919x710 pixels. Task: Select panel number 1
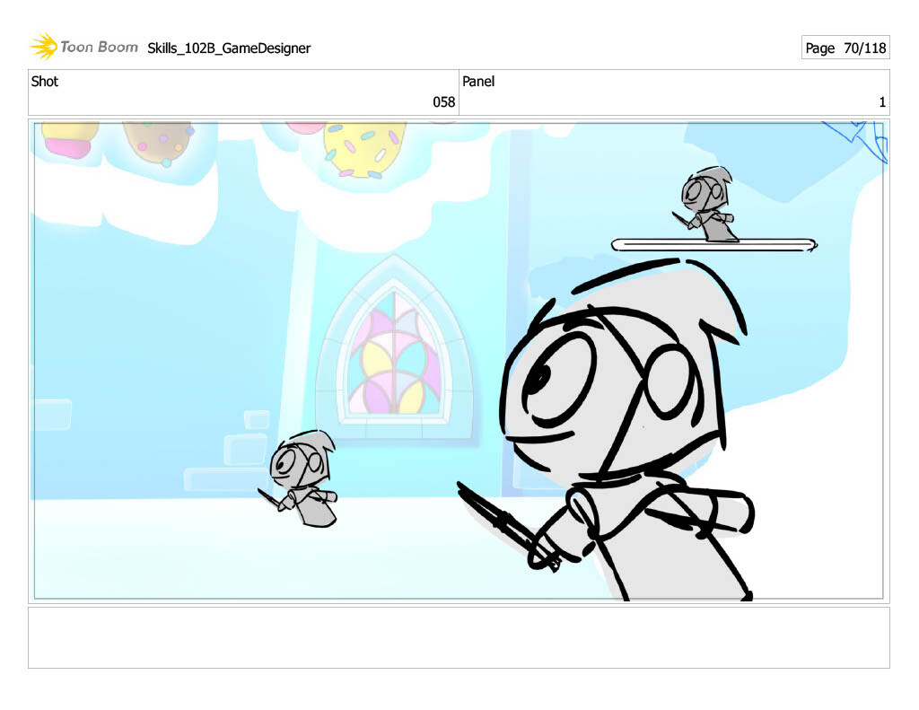(x=882, y=102)
